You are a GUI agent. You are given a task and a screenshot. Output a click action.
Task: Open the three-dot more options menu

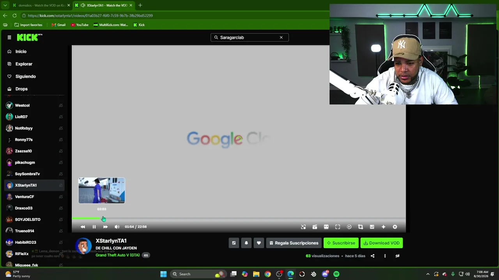(385, 256)
